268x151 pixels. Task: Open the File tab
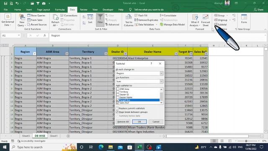click(5, 10)
